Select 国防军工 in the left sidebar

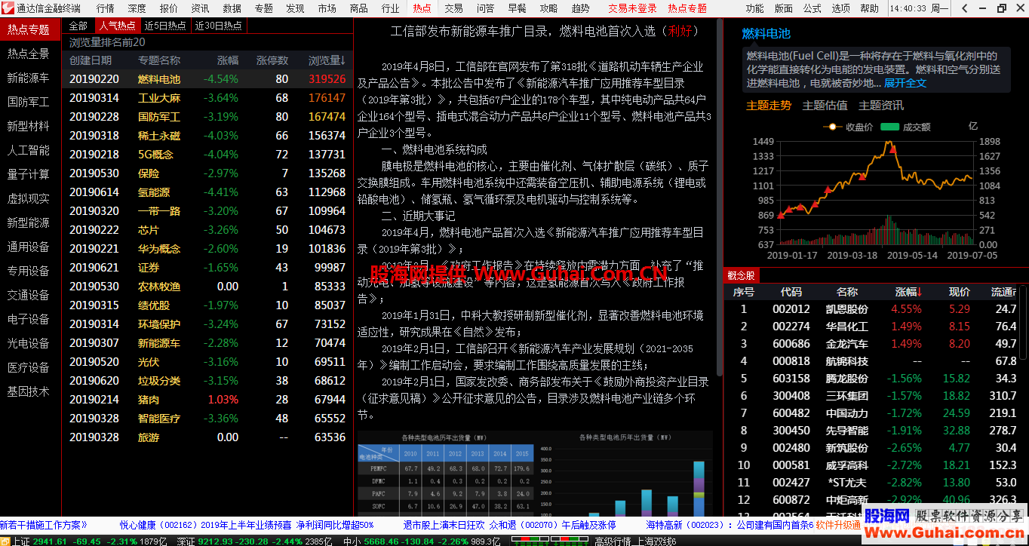tap(29, 102)
